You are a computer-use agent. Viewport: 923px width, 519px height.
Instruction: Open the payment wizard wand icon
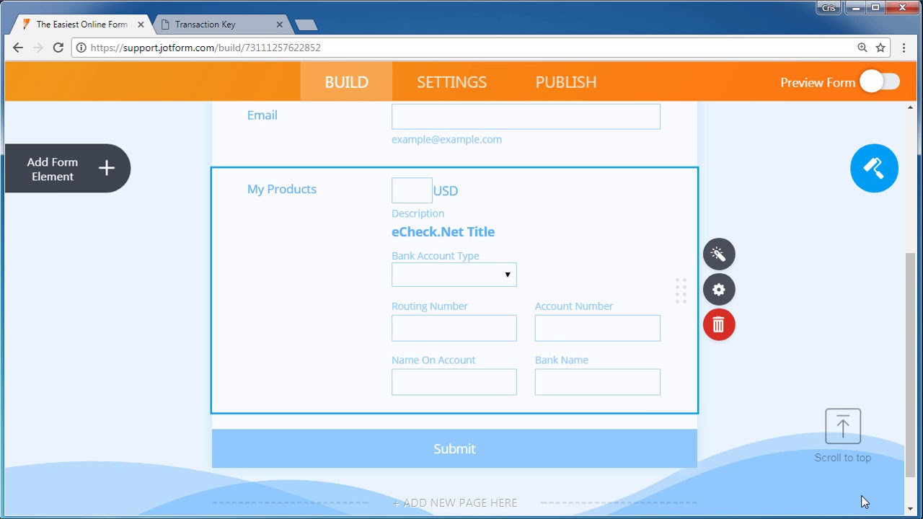point(718,254)
